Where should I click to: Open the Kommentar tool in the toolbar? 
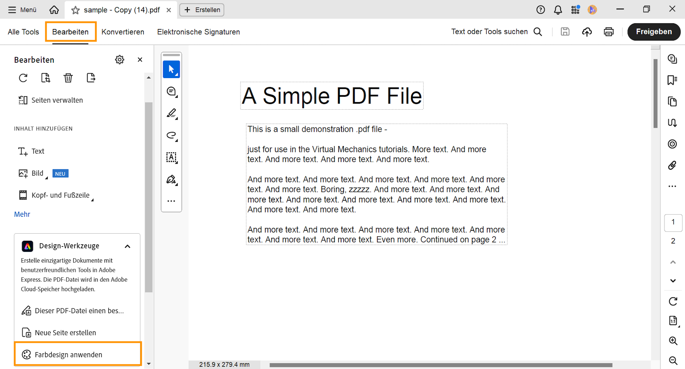(171, 91)
